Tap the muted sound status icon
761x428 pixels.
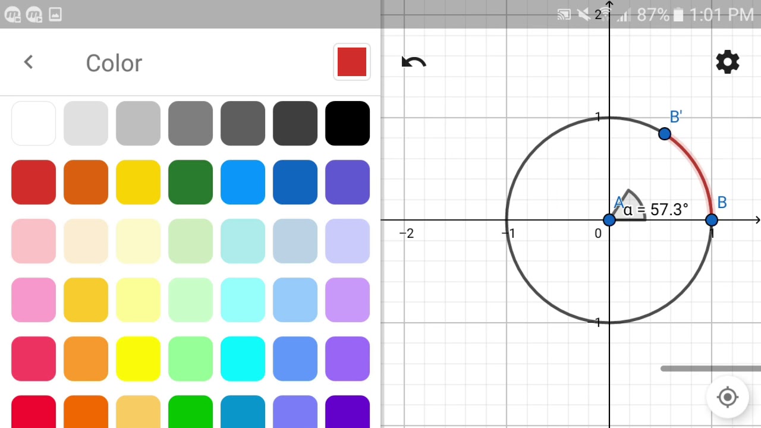pos(584,14)
